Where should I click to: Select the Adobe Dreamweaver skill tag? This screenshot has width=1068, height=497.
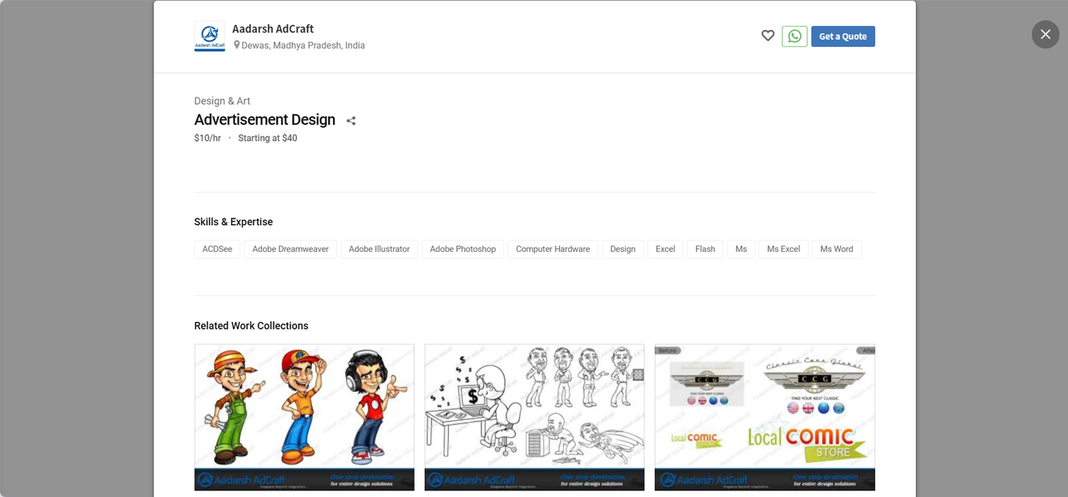290,249
